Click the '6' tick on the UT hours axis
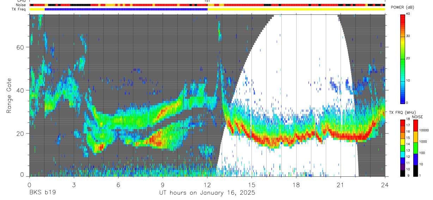Viewport: 433px width, 200px height. point(118,185)
